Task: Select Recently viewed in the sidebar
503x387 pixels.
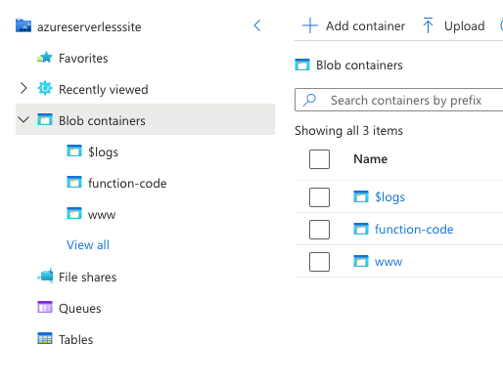Action: click(x=103, y=90)
